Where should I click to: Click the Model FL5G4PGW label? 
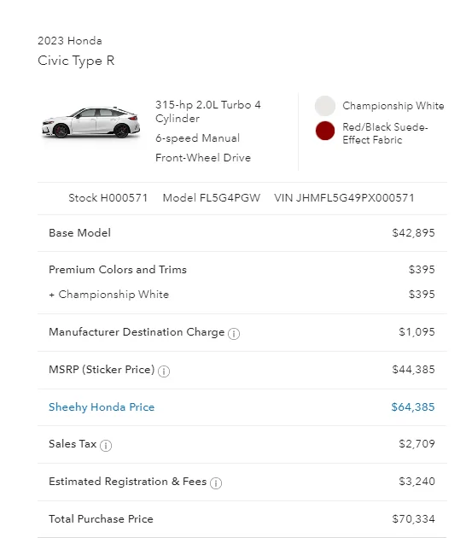pos(211,198)
